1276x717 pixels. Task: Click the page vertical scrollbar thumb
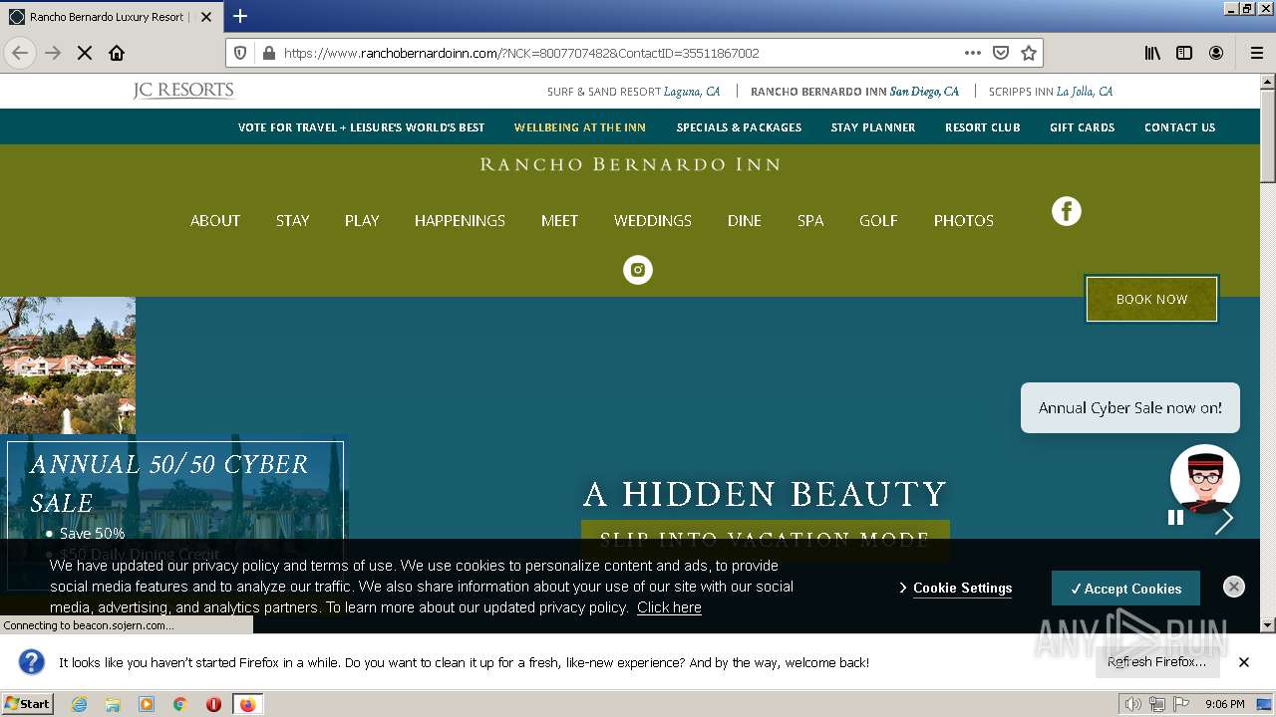(x=1267, y=134)
